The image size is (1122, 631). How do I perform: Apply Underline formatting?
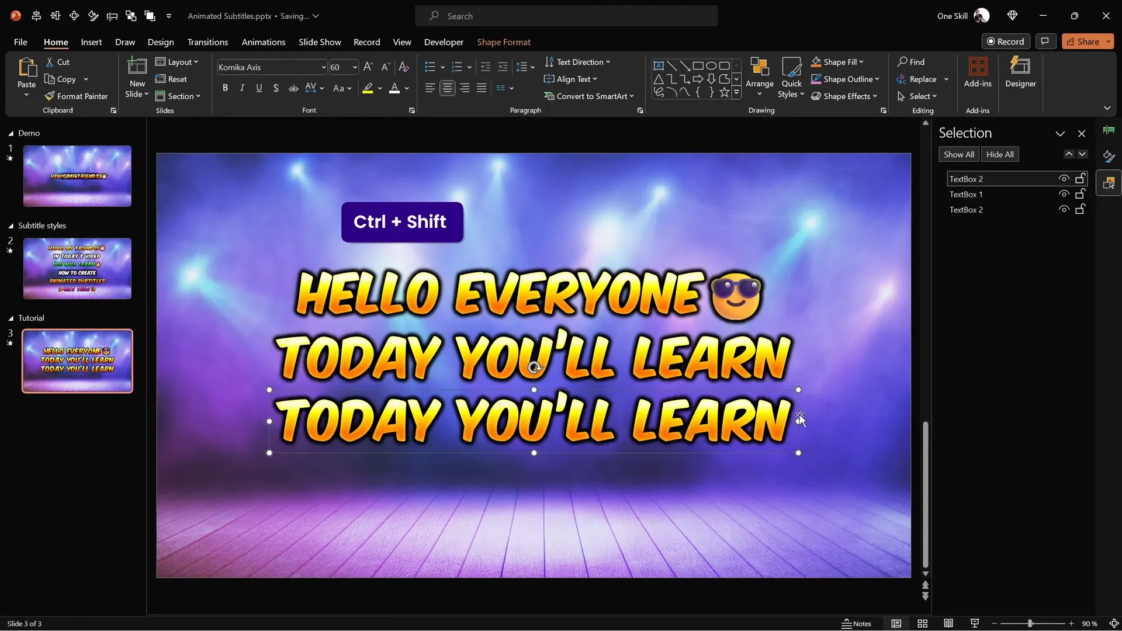click(x=259, y=88)
